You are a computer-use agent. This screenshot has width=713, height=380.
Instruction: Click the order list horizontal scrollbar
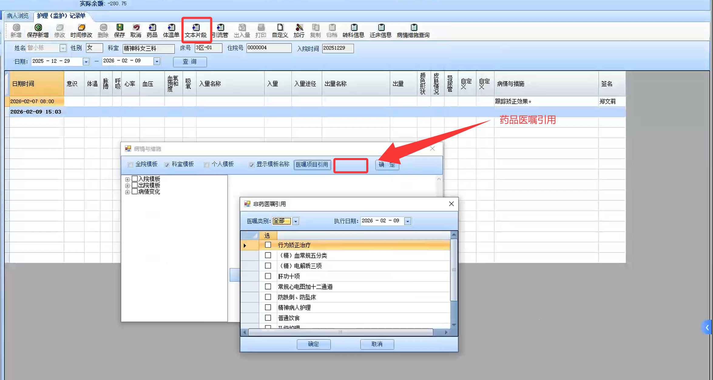[x=340, y=332]
